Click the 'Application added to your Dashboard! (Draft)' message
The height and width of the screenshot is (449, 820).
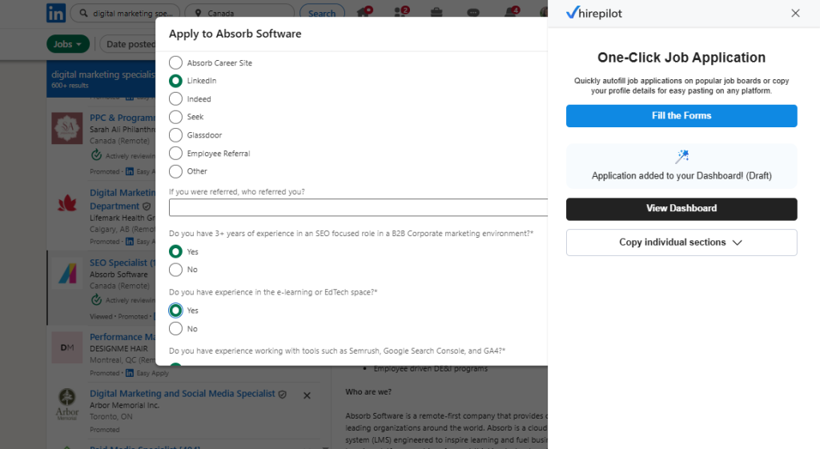point(681,175)
